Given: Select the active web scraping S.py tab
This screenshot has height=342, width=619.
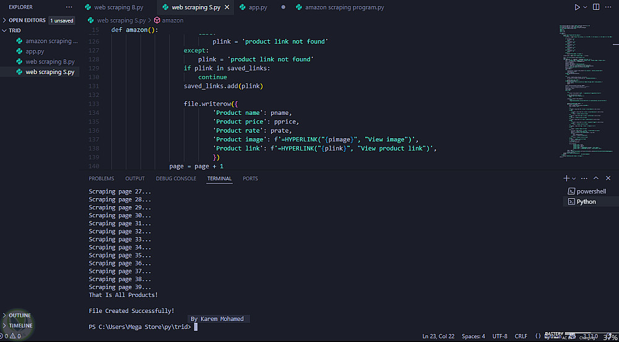Looking at the screenshot, I should pos(196,7).
